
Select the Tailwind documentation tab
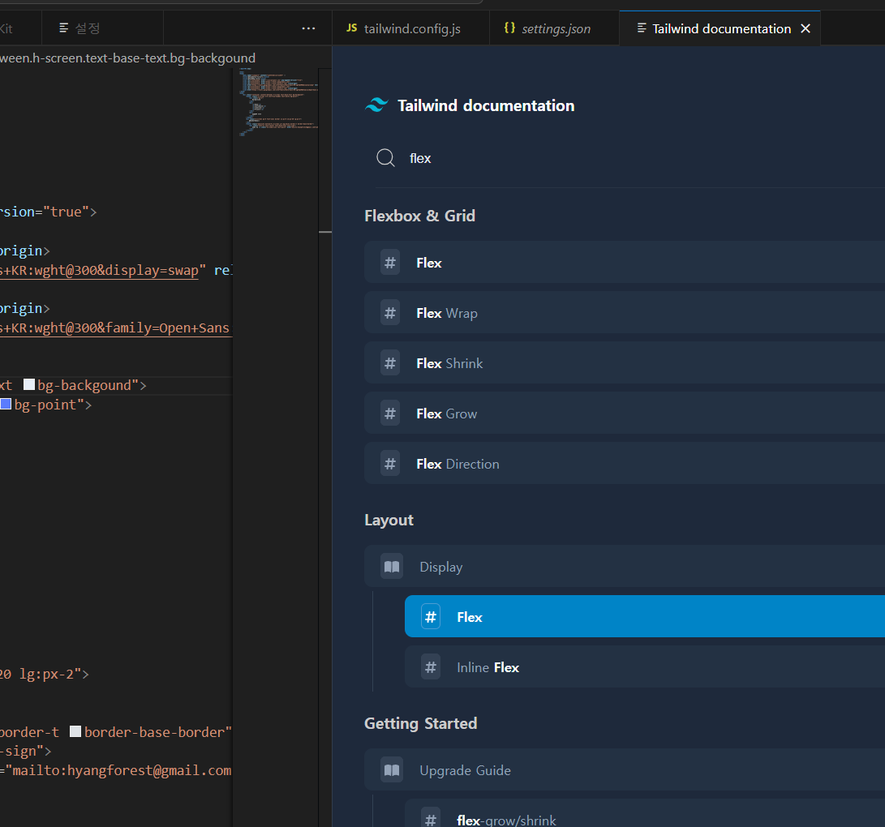click(721, 28)
